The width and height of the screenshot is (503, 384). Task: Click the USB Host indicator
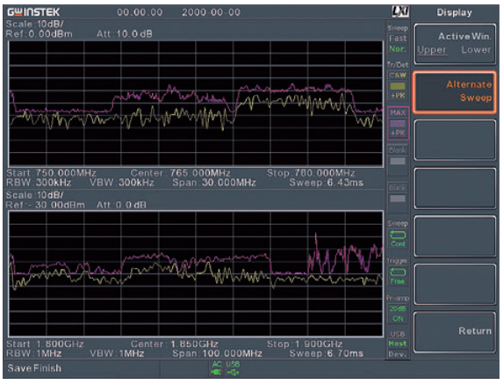(398, 344)
